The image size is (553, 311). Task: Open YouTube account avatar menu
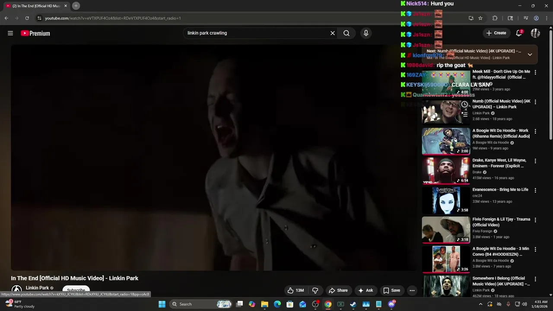tap(535, 33)
